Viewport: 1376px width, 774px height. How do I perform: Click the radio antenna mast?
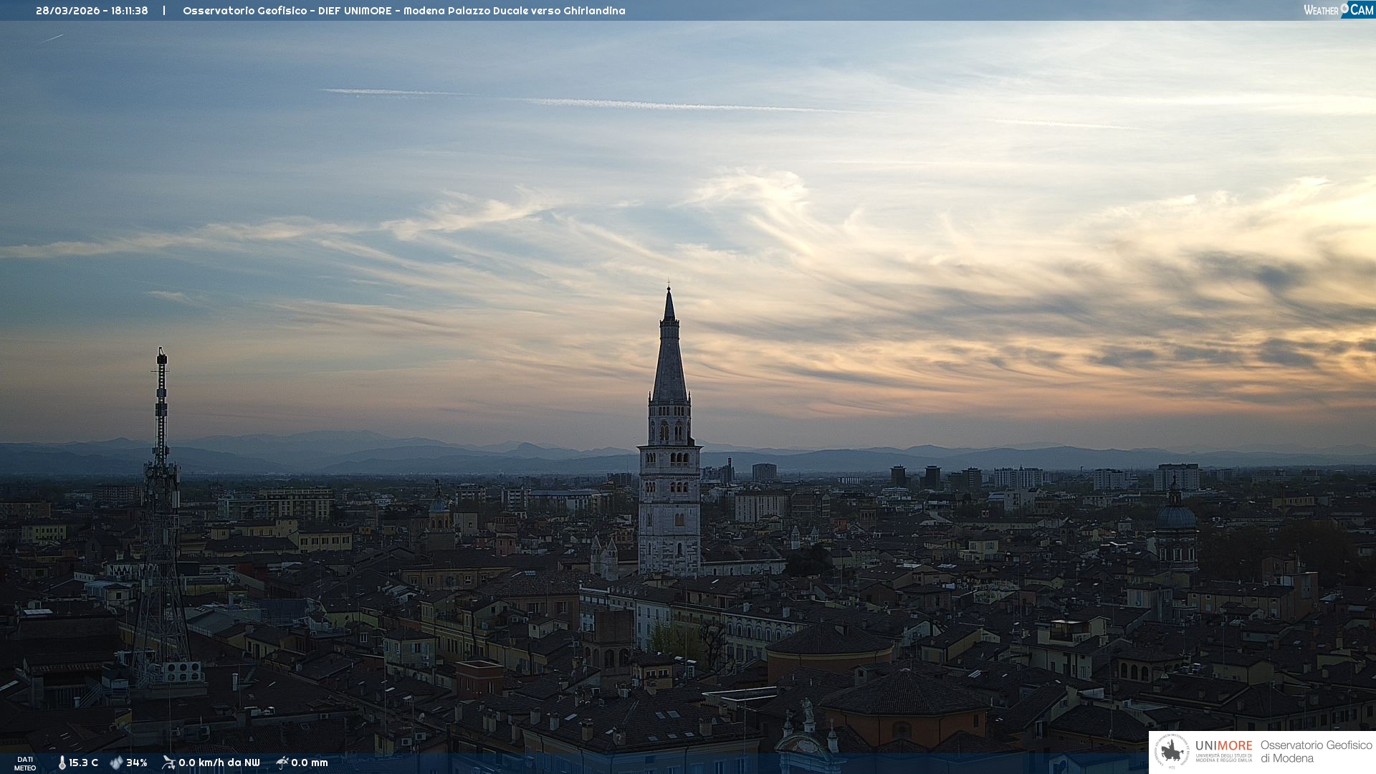(161, 459)
